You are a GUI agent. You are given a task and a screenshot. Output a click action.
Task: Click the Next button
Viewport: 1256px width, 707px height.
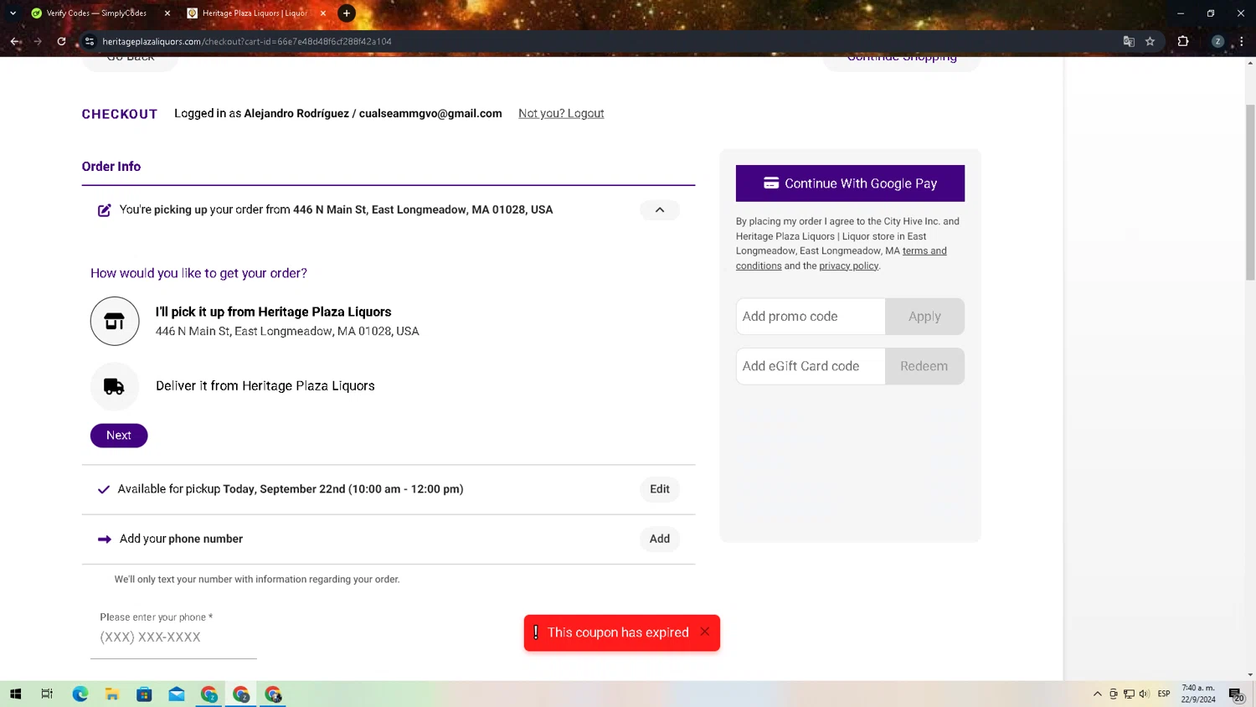click(119, 436)
